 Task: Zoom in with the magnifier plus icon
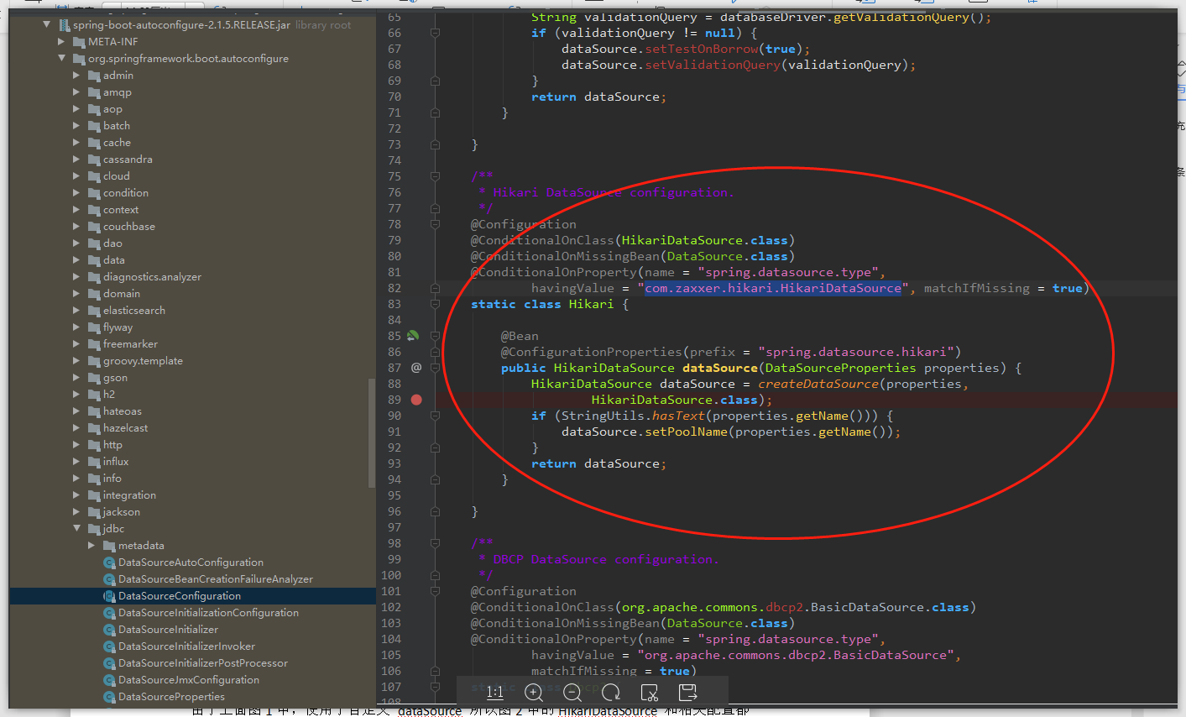(x=534, y=692)
